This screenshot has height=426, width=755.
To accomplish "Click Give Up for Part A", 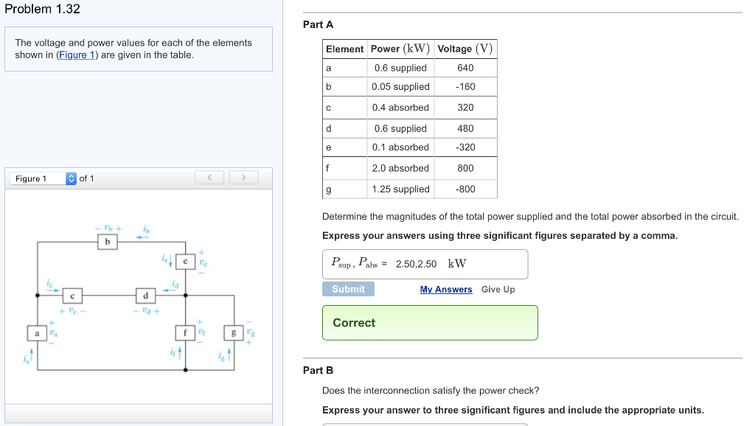I will click(x=498, y=289).
